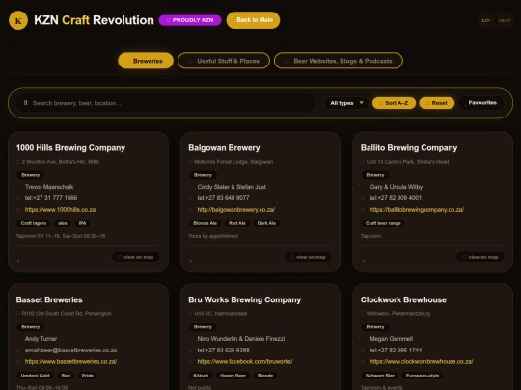
Task: Open the All types dropdown
Action: 346,103
